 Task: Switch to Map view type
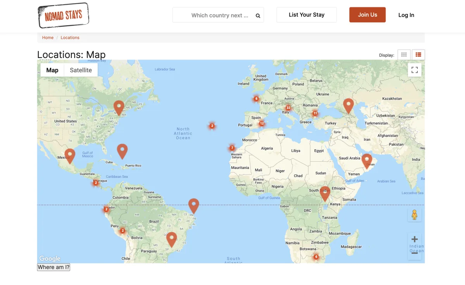pyautogui.click(x=52, y=70)
